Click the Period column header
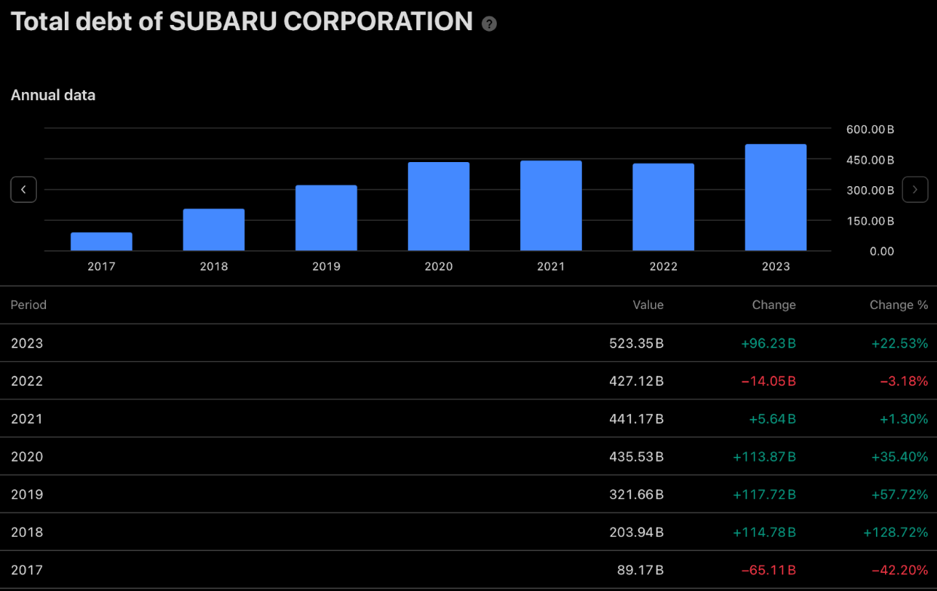937x591 pixels. [29, 305]
